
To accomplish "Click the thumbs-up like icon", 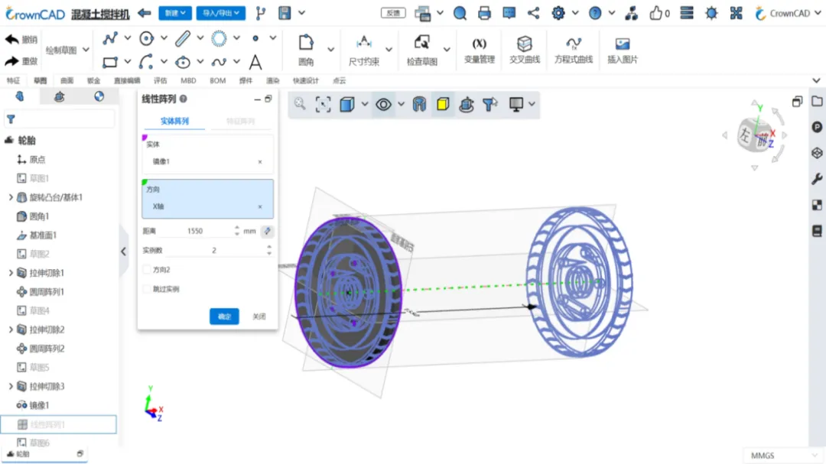I will click(x=655, y=13).
